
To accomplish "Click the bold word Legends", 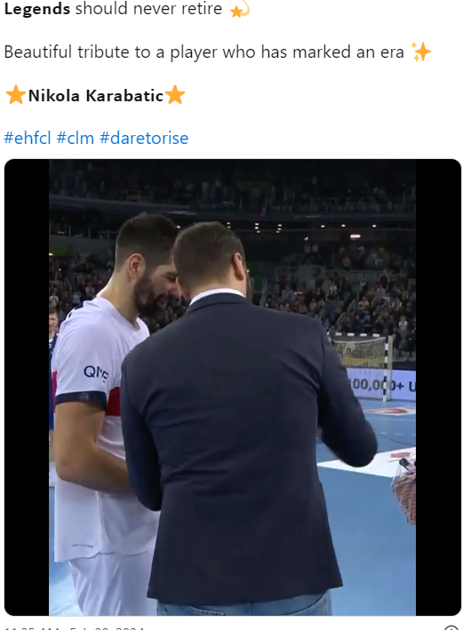I will (x=37, y=8).
